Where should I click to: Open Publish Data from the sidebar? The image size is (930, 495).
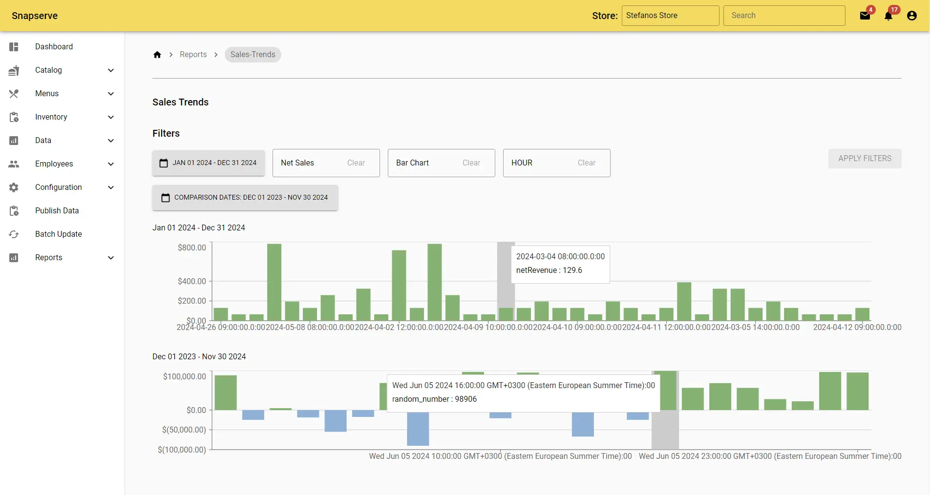(62, 211)
